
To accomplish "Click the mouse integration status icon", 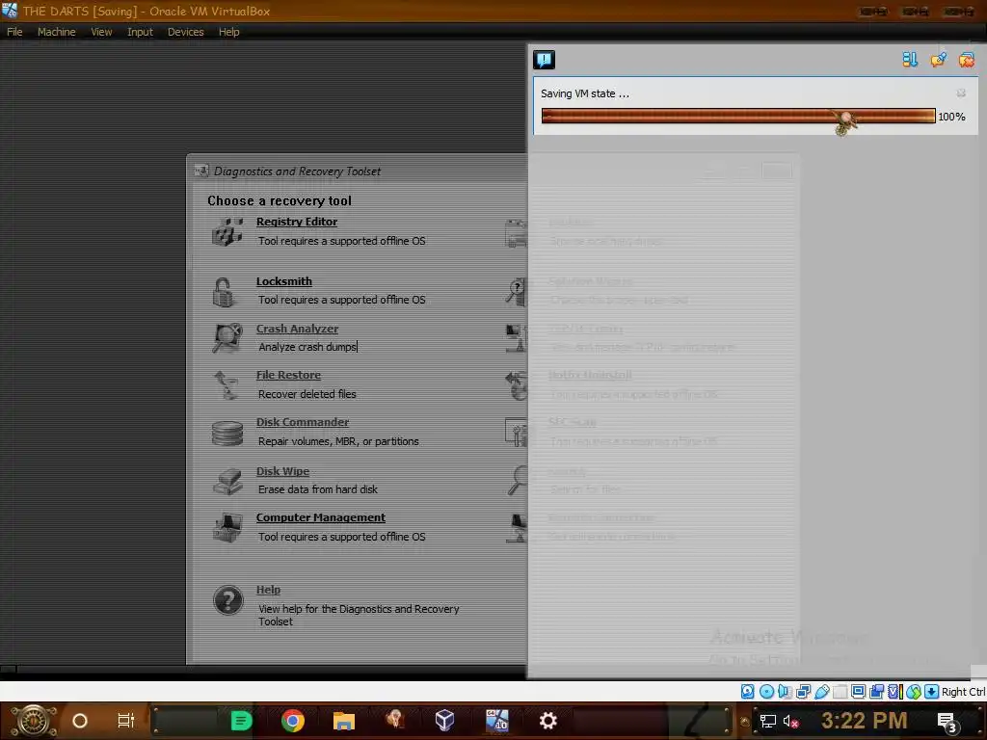I will click(914, 692).
